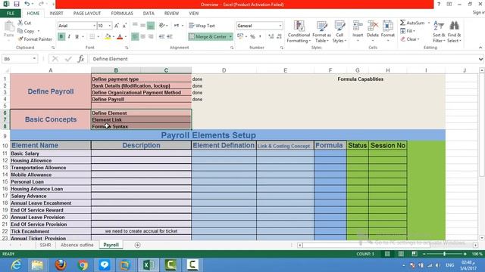The image size is (485, 272).
Task: Toggle Bold formatting
Action: coord(61,37)
